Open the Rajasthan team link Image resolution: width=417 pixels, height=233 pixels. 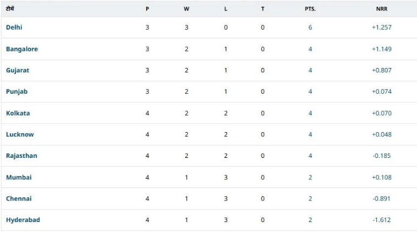click(21, 156)
